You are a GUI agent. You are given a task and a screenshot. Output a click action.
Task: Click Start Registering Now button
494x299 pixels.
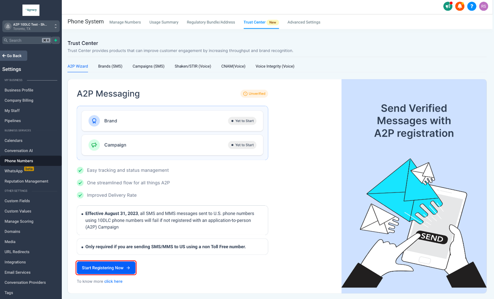(106, 268)
